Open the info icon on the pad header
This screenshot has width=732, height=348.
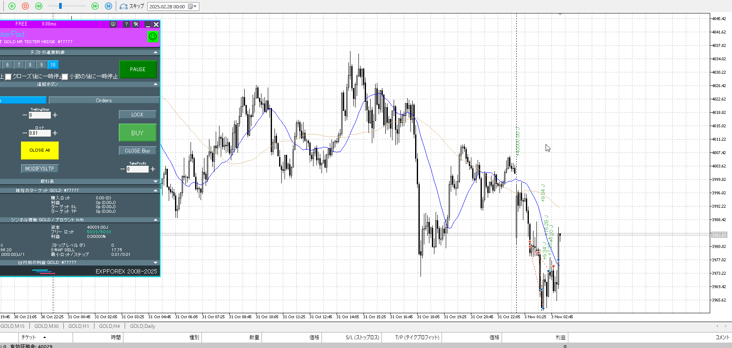coord(113,24)
